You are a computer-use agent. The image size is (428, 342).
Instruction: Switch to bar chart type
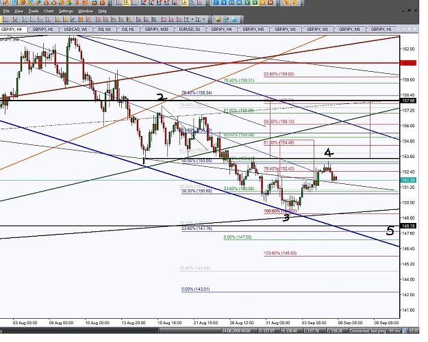coord(118,3)
